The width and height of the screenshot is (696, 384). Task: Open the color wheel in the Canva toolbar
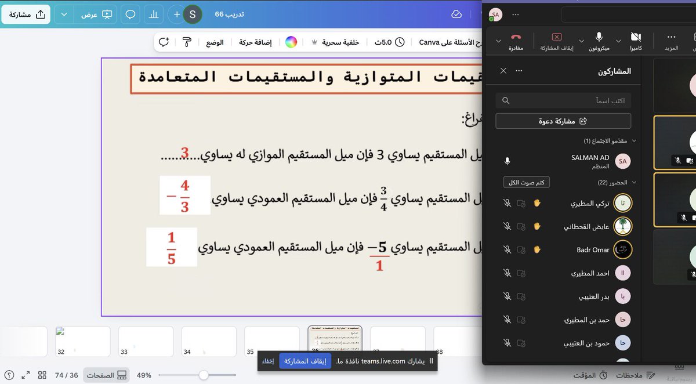(291, 42)
